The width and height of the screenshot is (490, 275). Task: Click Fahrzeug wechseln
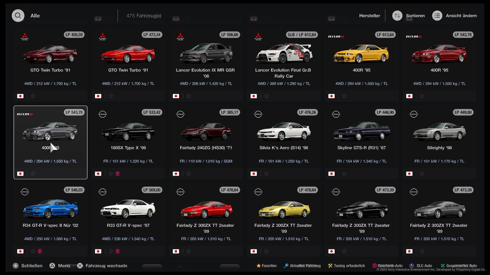tap(102, 266)
